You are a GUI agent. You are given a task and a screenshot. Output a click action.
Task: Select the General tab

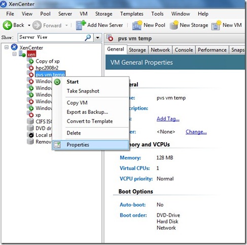click(x=116, y=49)
